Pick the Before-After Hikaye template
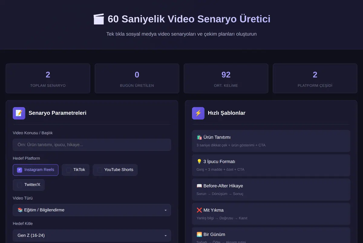 coord(271,189)
